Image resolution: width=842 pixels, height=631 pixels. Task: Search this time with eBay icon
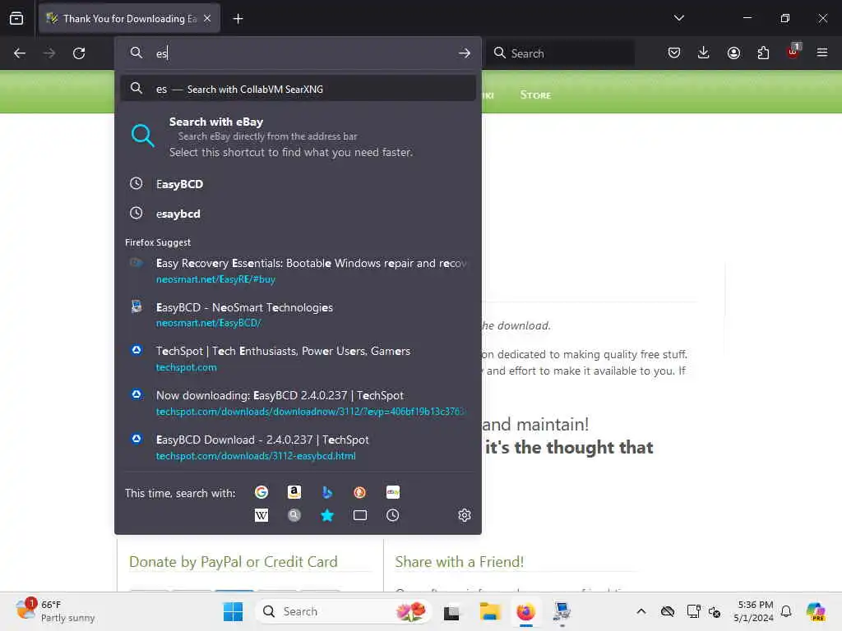click(x=392, y=492)
